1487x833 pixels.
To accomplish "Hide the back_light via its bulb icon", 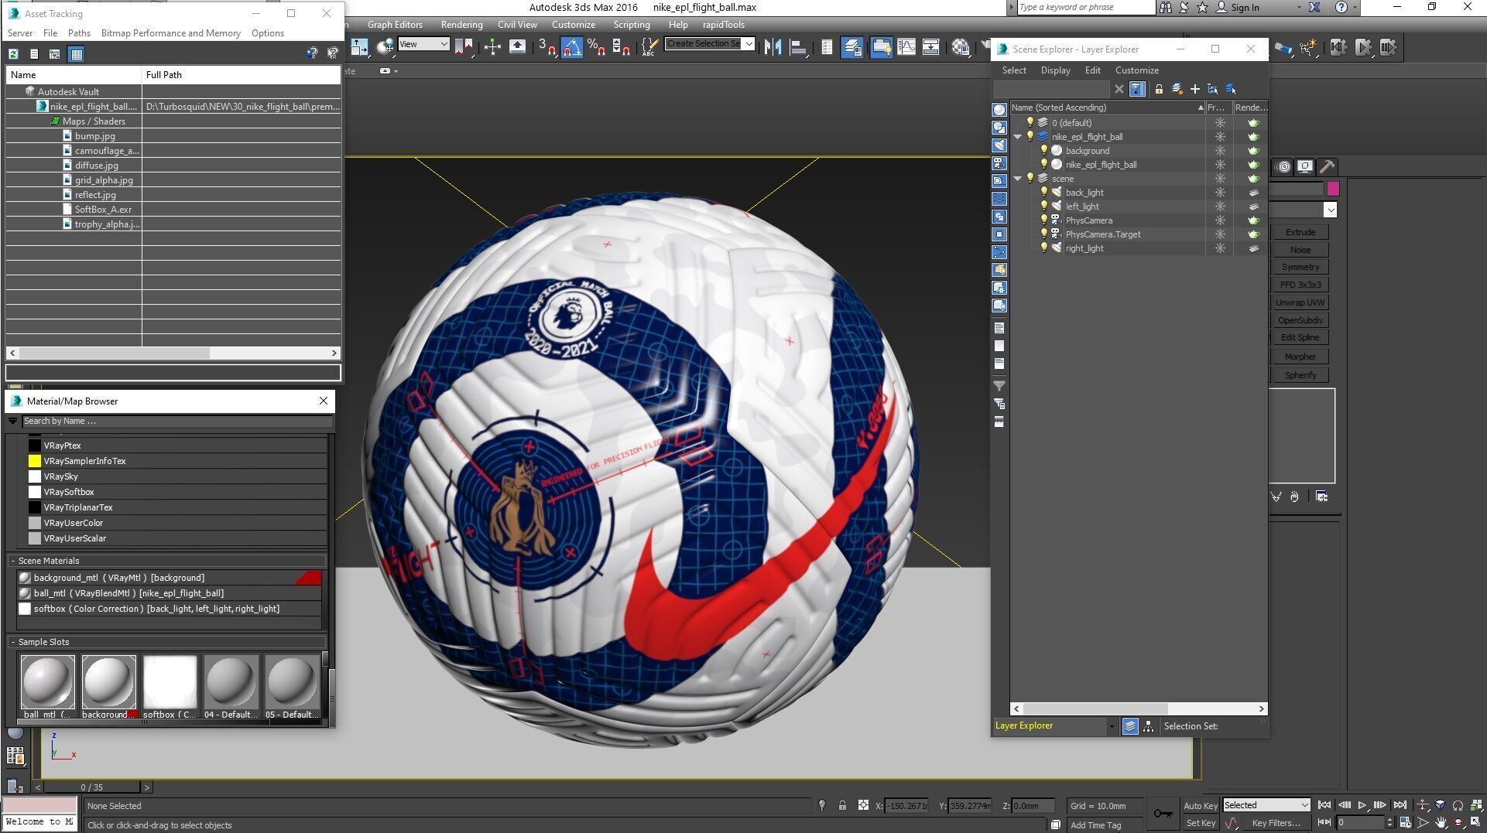I will 1043,193.
